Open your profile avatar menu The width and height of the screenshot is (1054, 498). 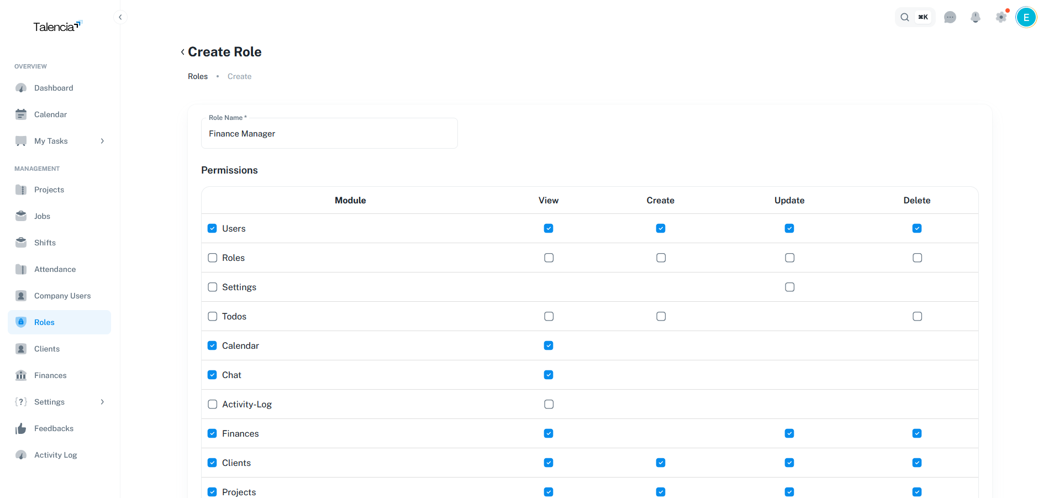1026,17
